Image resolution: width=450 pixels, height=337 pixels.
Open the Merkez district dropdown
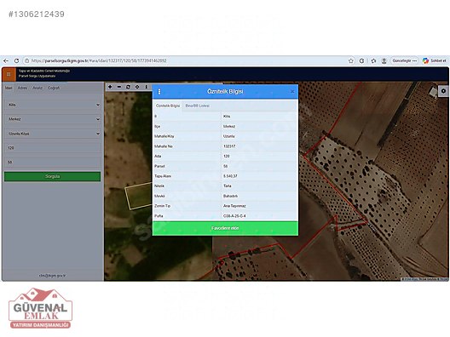53,119
